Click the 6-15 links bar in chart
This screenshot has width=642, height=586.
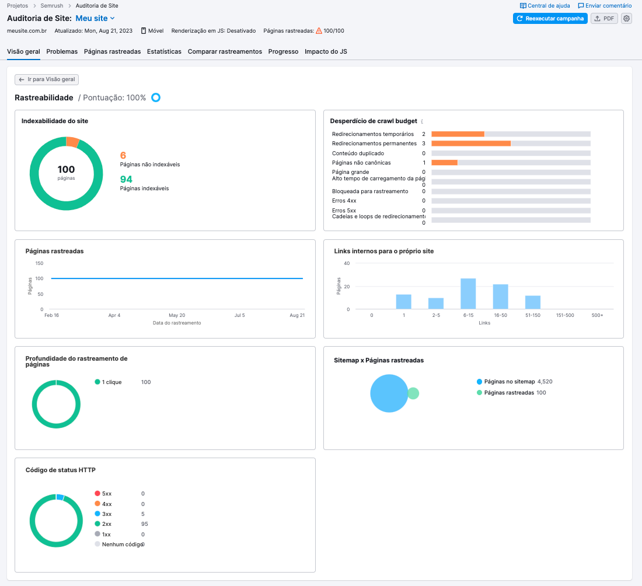pos(468,293)
